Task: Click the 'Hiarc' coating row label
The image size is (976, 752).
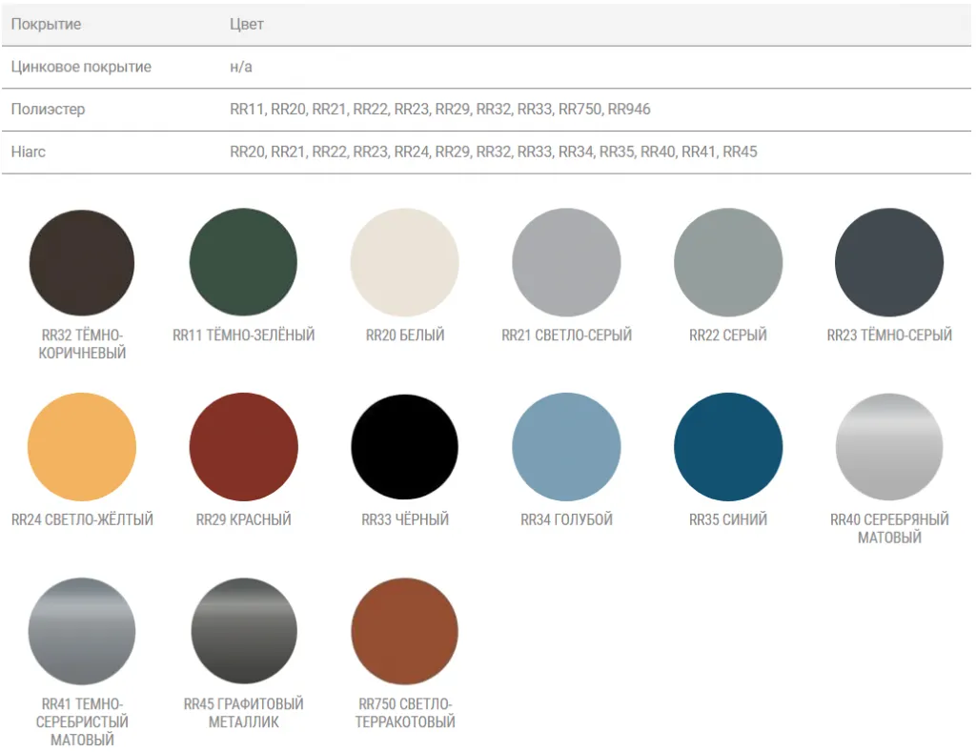Action: coord(28,152)
